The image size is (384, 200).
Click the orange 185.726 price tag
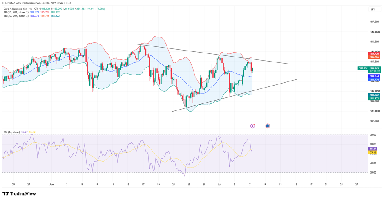374,57
